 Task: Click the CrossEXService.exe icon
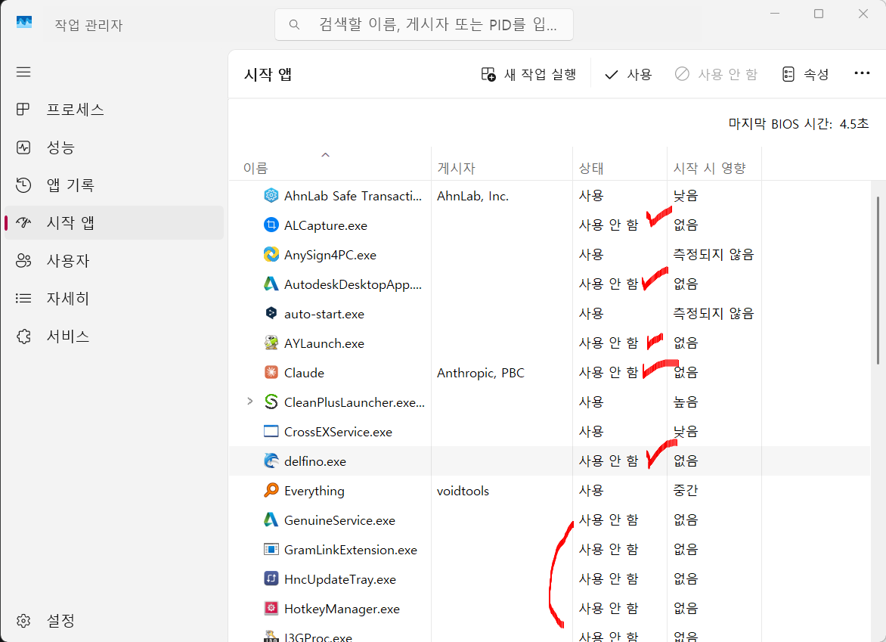click(x=271, y=431)
